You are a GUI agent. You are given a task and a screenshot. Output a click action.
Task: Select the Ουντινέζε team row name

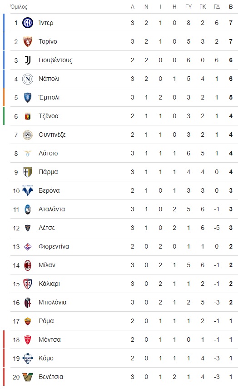point(52,135)
